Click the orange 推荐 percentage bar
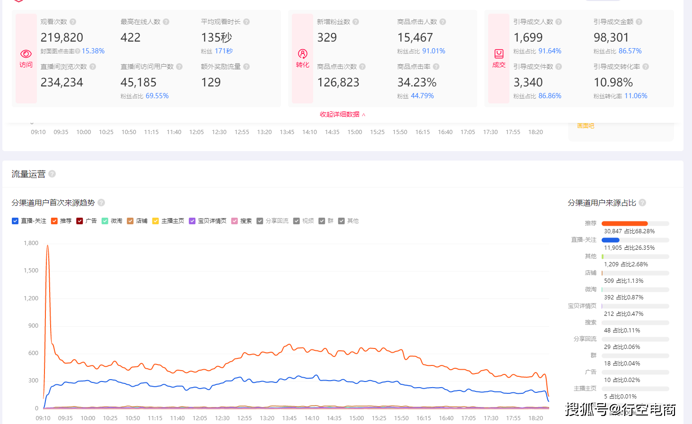 624,223
